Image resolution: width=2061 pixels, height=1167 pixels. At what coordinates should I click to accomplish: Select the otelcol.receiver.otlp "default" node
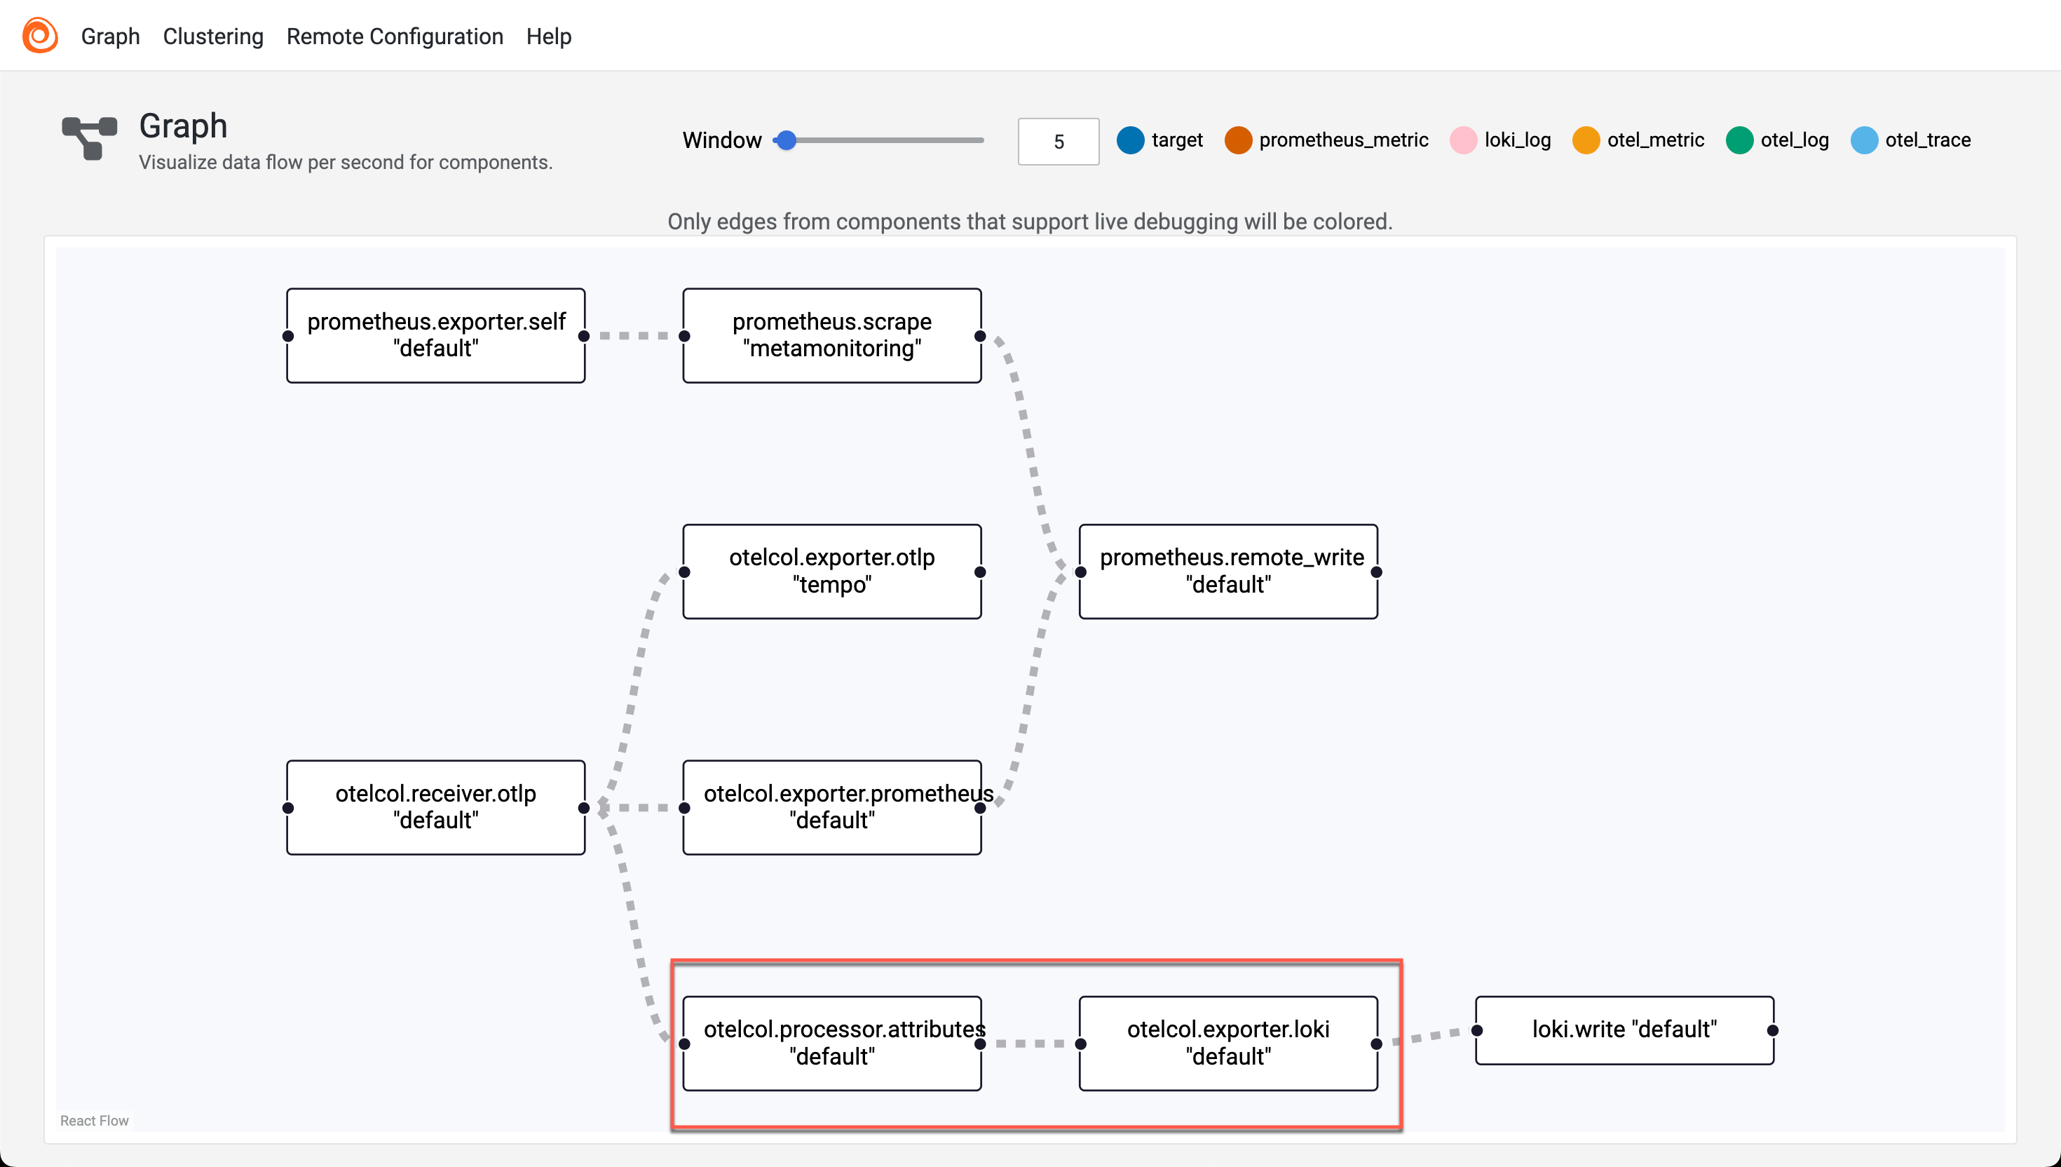pyautogui.click(x=436, y=807)
